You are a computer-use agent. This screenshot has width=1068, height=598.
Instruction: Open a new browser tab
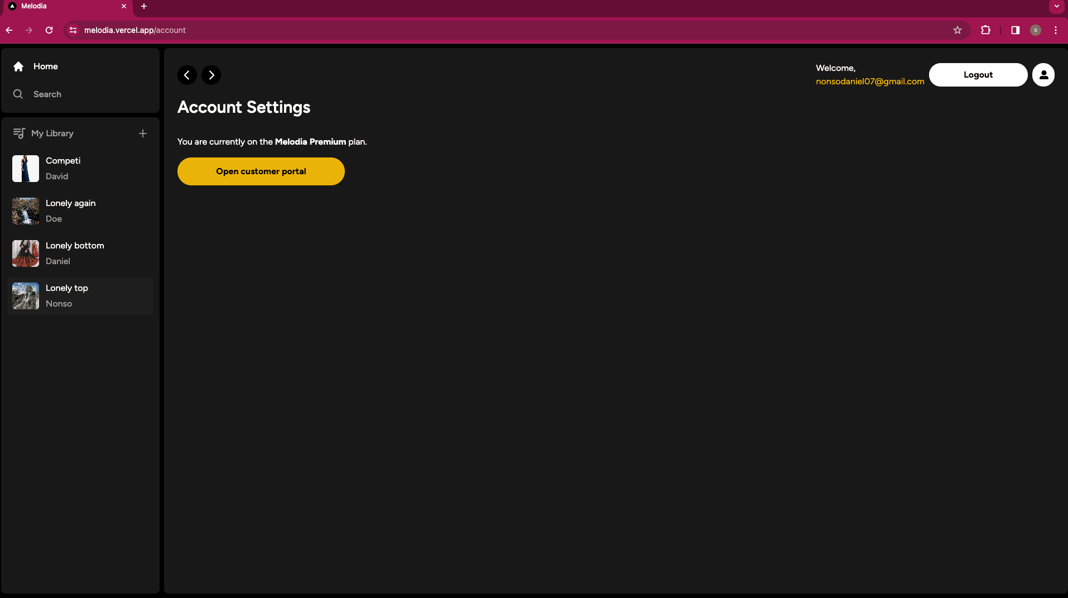(x=144, y=6)
